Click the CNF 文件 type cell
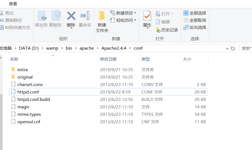 [150, 122]
